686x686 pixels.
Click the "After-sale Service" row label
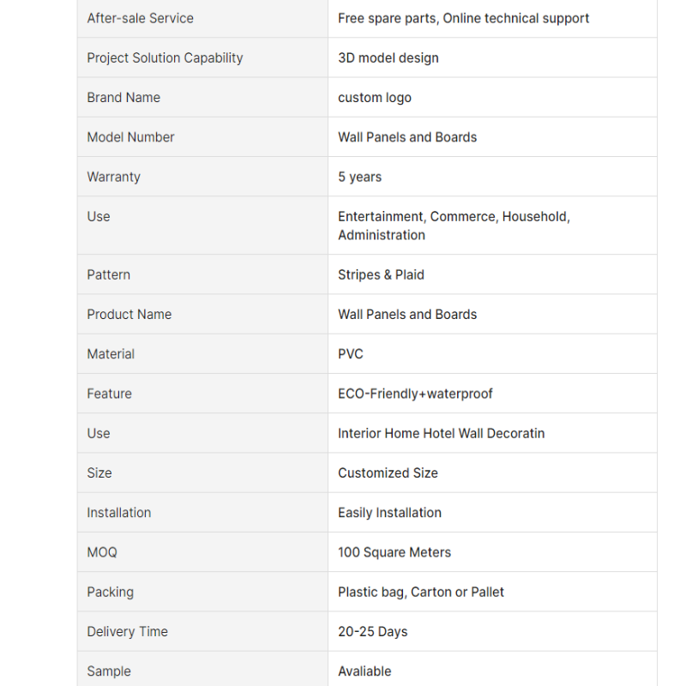[140, 18]
